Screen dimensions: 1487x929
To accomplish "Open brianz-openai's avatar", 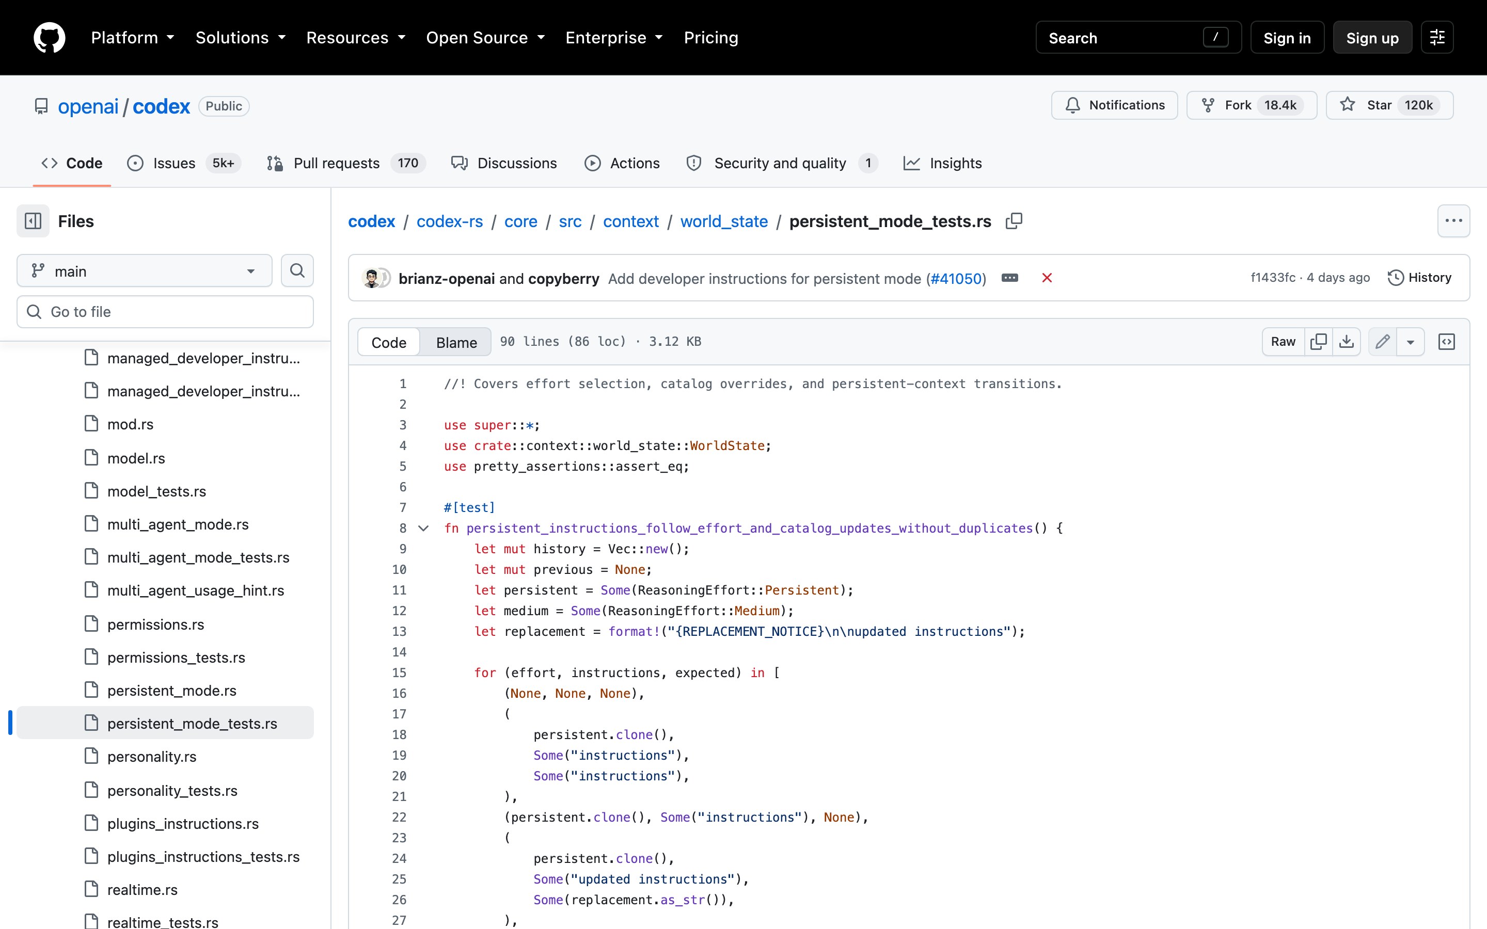I will [x=372, y=278].
